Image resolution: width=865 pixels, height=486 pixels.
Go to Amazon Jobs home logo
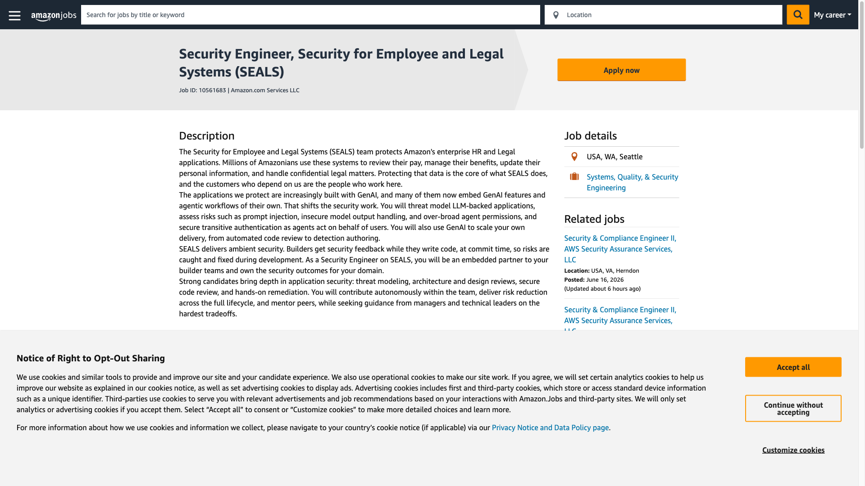point(54,16)
